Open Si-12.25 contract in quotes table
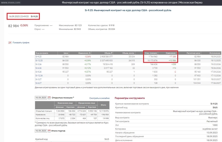This screenshot has width=222, height=142. (40, 60)
